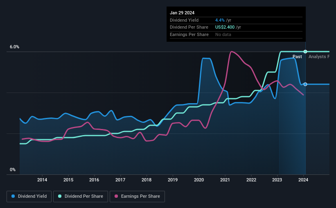
Task: Click the 6.0% y-axis label
Action: tap(14, 47)
